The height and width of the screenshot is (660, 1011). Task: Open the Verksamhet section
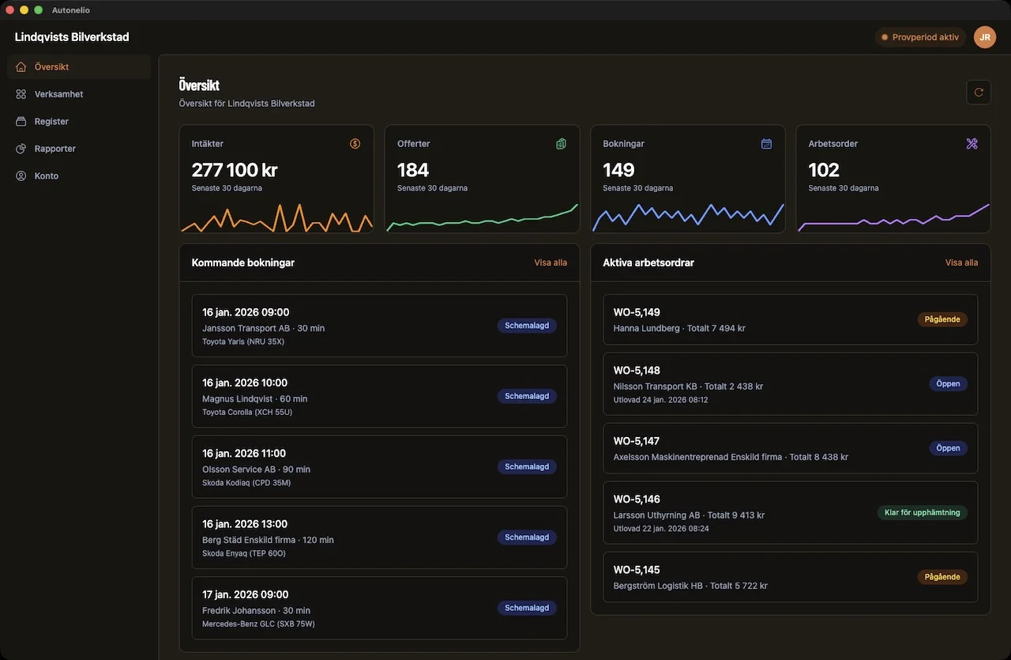58,93
